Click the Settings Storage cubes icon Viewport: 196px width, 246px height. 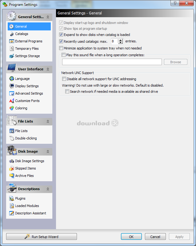[12, 56]
